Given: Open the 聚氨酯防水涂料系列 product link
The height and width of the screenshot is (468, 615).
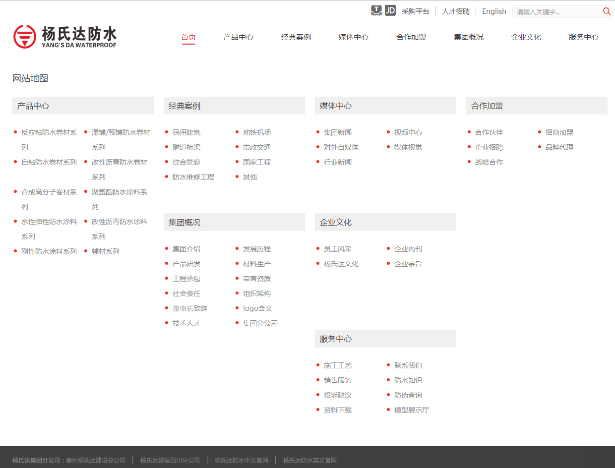Looking at the screenshot, I should 120,199.
